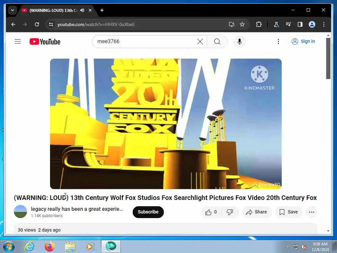Reload the page
Screen dimensions: 337x253
click(37, 24)
